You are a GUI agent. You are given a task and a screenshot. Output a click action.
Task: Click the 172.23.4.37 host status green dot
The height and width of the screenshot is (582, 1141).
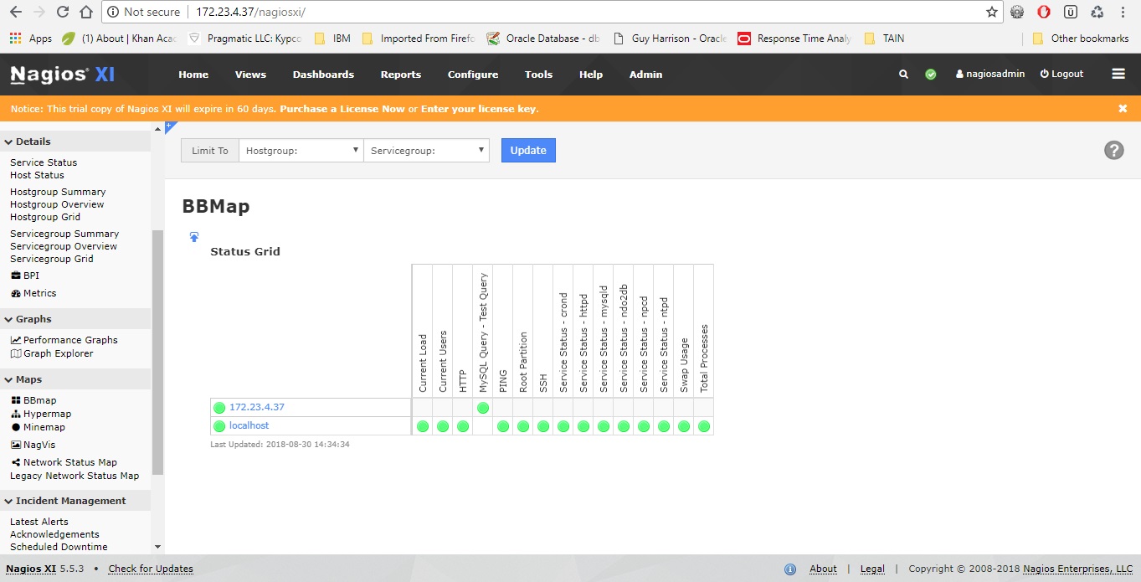point(219,408)
